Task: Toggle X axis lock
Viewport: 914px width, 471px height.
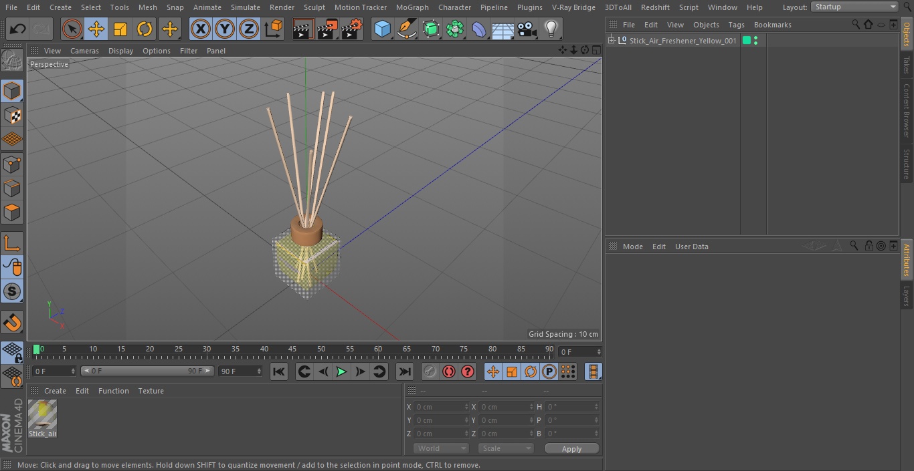Action: pos(201,29)
